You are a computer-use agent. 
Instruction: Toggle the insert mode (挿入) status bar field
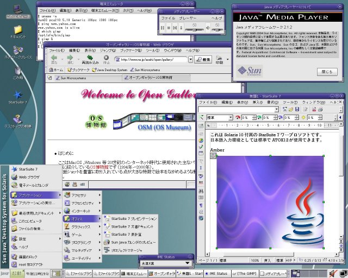click(267, 260)
